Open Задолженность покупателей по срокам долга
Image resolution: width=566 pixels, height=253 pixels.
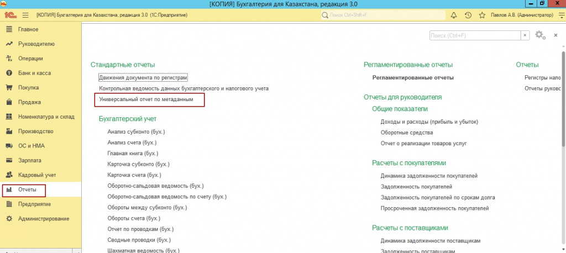point(438,198)
